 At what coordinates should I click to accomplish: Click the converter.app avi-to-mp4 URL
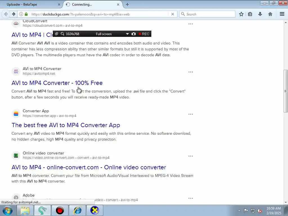tap(49, 116)
